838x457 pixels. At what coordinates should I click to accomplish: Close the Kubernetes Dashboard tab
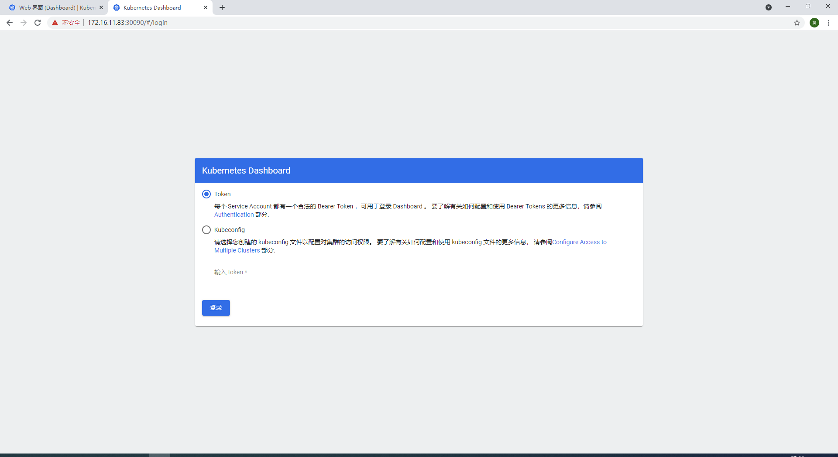point(206,7)
